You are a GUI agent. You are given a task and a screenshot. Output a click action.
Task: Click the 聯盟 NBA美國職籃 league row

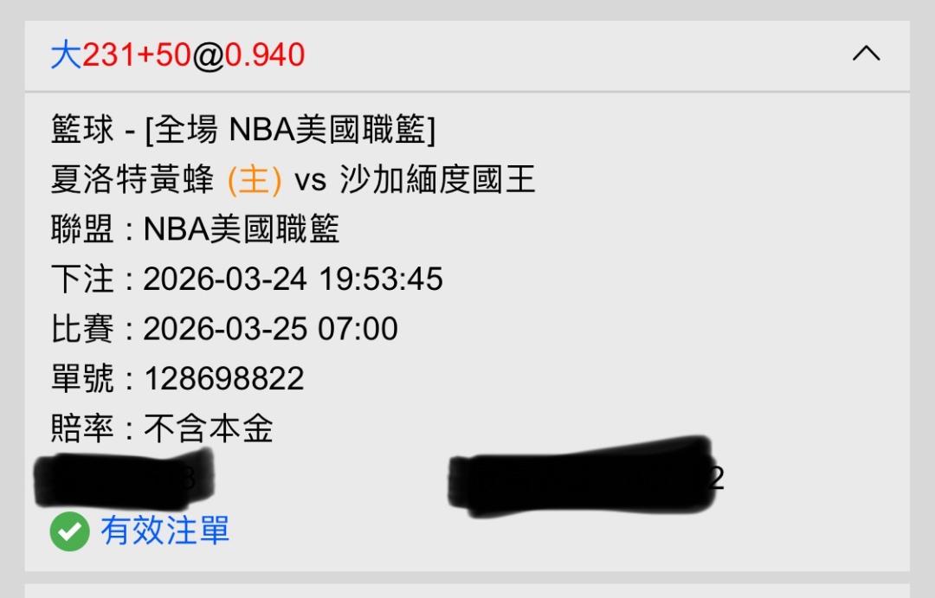[x=195, y=229]
